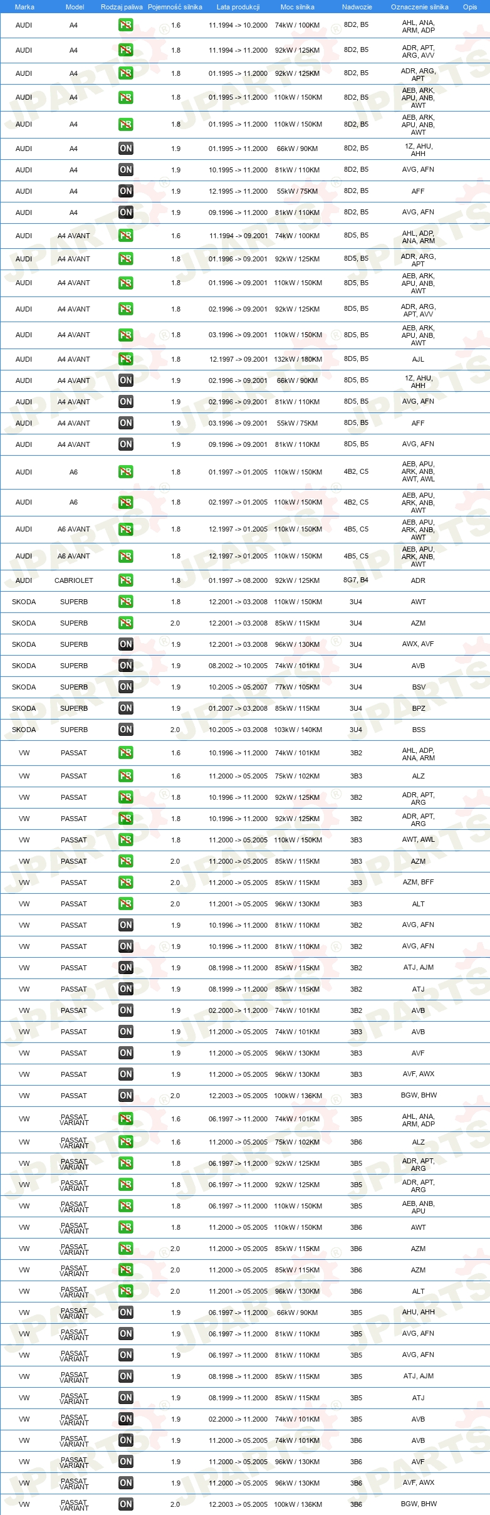This screenshot has width=490, height=1515.
Task: Click the Oznaczenie silnika column header
Action: [x=419, y=7]
